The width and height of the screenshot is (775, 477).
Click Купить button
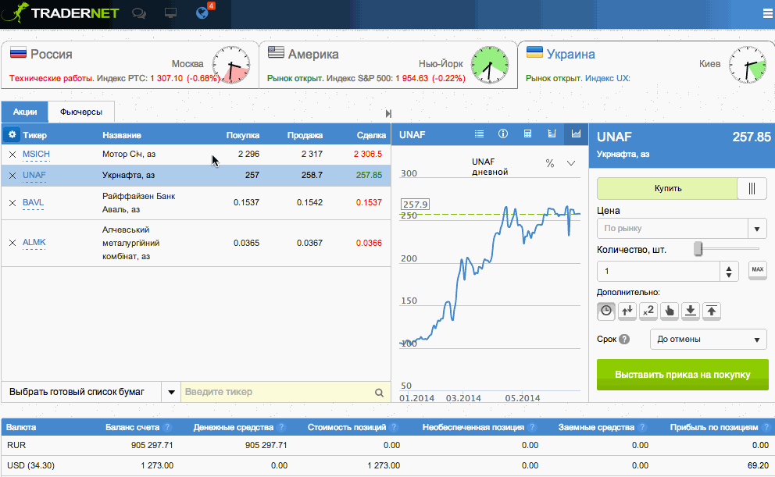point(667,188)
